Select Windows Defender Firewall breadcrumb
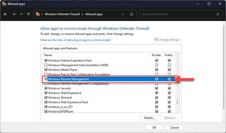Image resolution: width=226 pixels, height=133 pixels. point(62,14)
